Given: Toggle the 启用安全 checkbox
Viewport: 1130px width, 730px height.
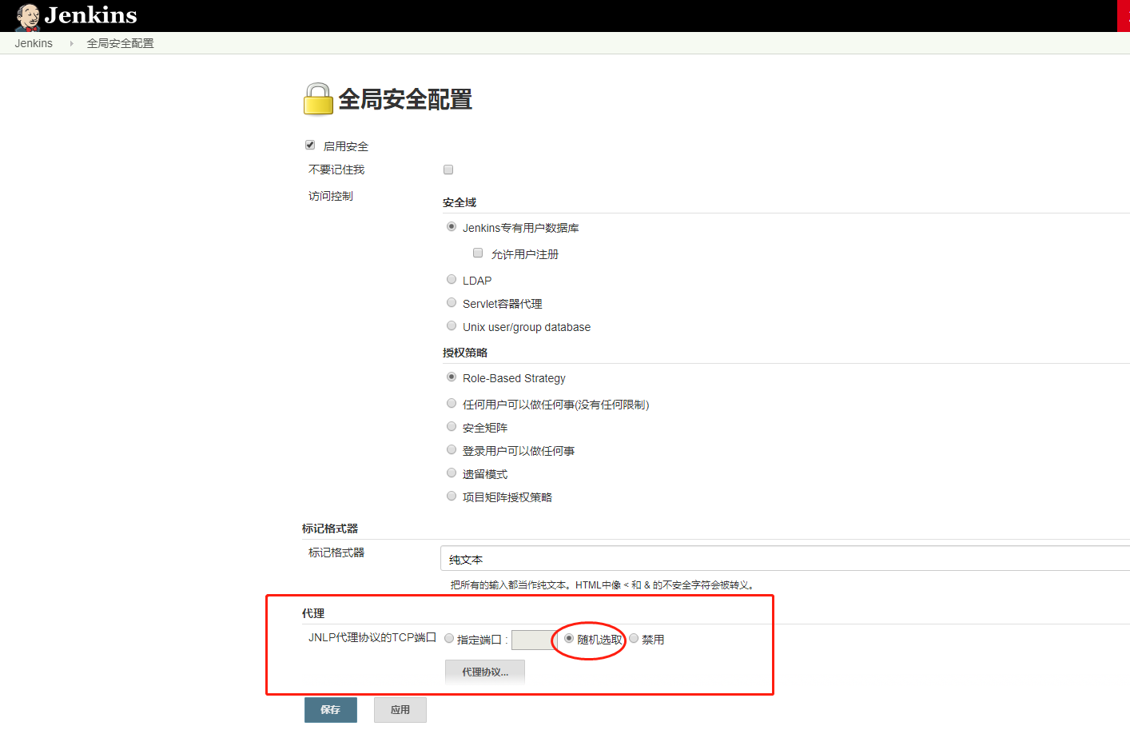Looking at the screenshot, I should point(310,145).
